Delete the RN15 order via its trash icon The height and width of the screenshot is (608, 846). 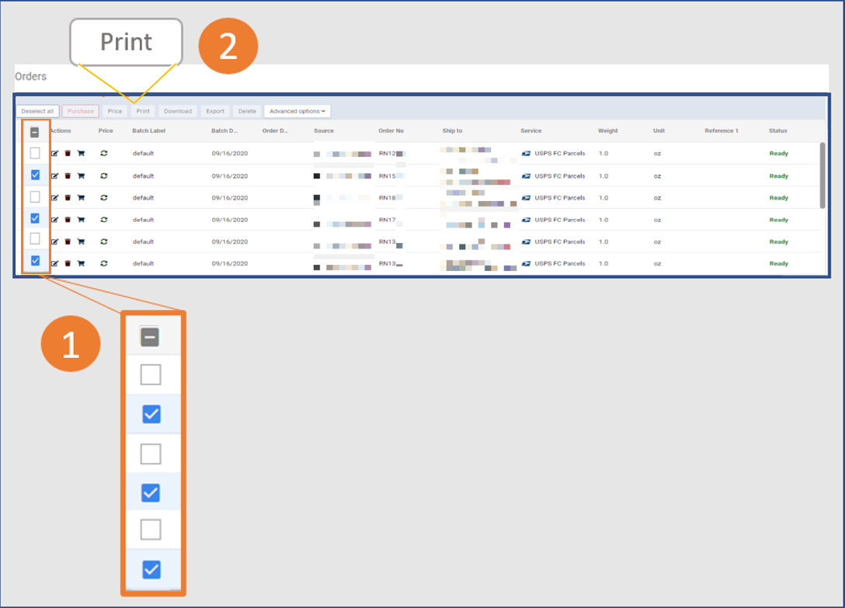[68, 175]
